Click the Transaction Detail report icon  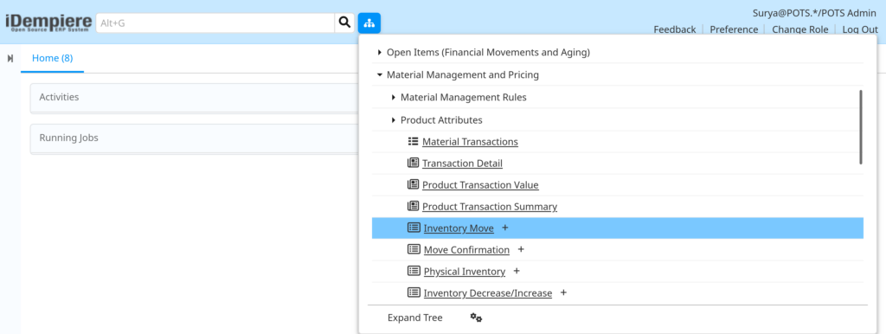tap(413, 163)
